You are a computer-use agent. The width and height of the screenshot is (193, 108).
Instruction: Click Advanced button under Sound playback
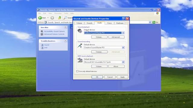(116, 37)
